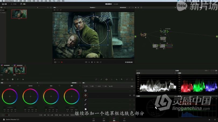Open the Camera Raw palette icon
The image size is (218, 122).
pyautogui.click(x=2, y=79)
